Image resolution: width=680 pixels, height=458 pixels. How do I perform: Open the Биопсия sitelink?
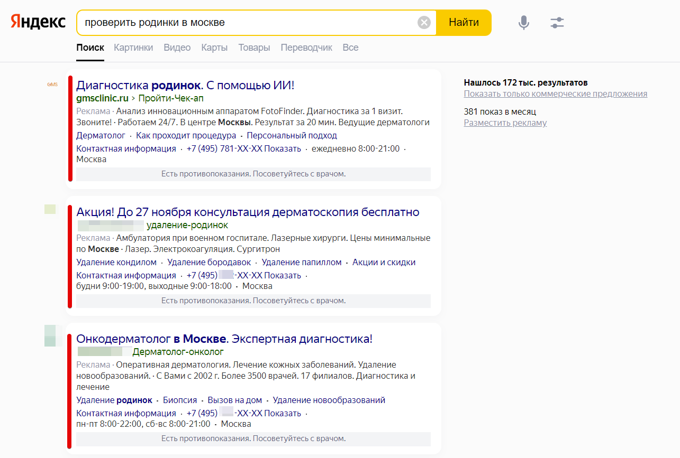click(x=180, y=400)
